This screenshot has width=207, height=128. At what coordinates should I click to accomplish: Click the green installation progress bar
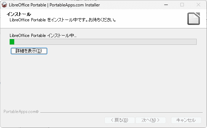tap(103, 42)
